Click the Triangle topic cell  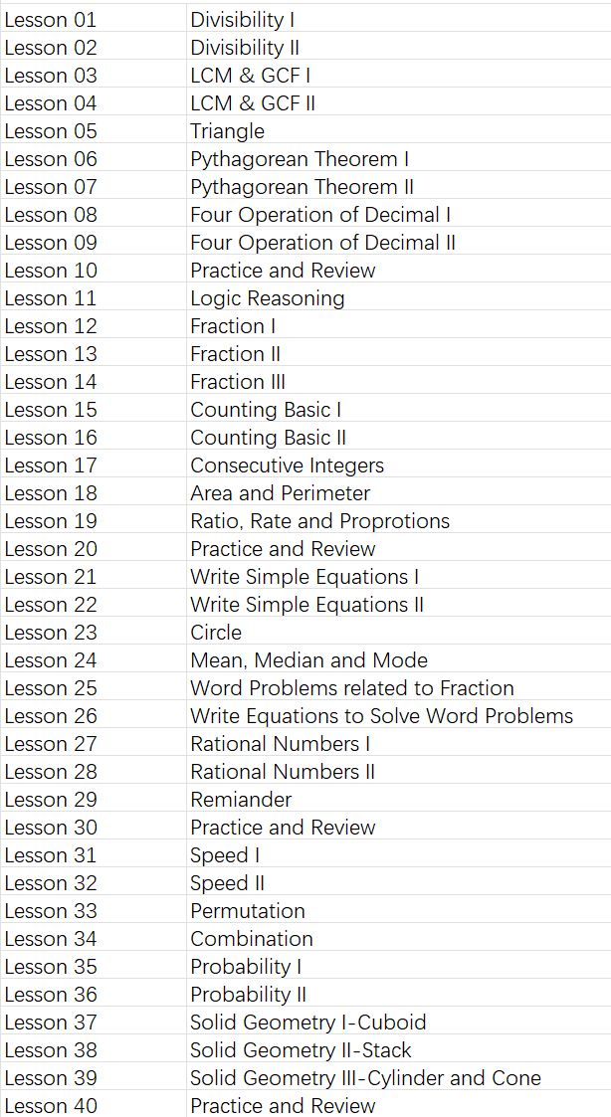[x=398, y=130]
